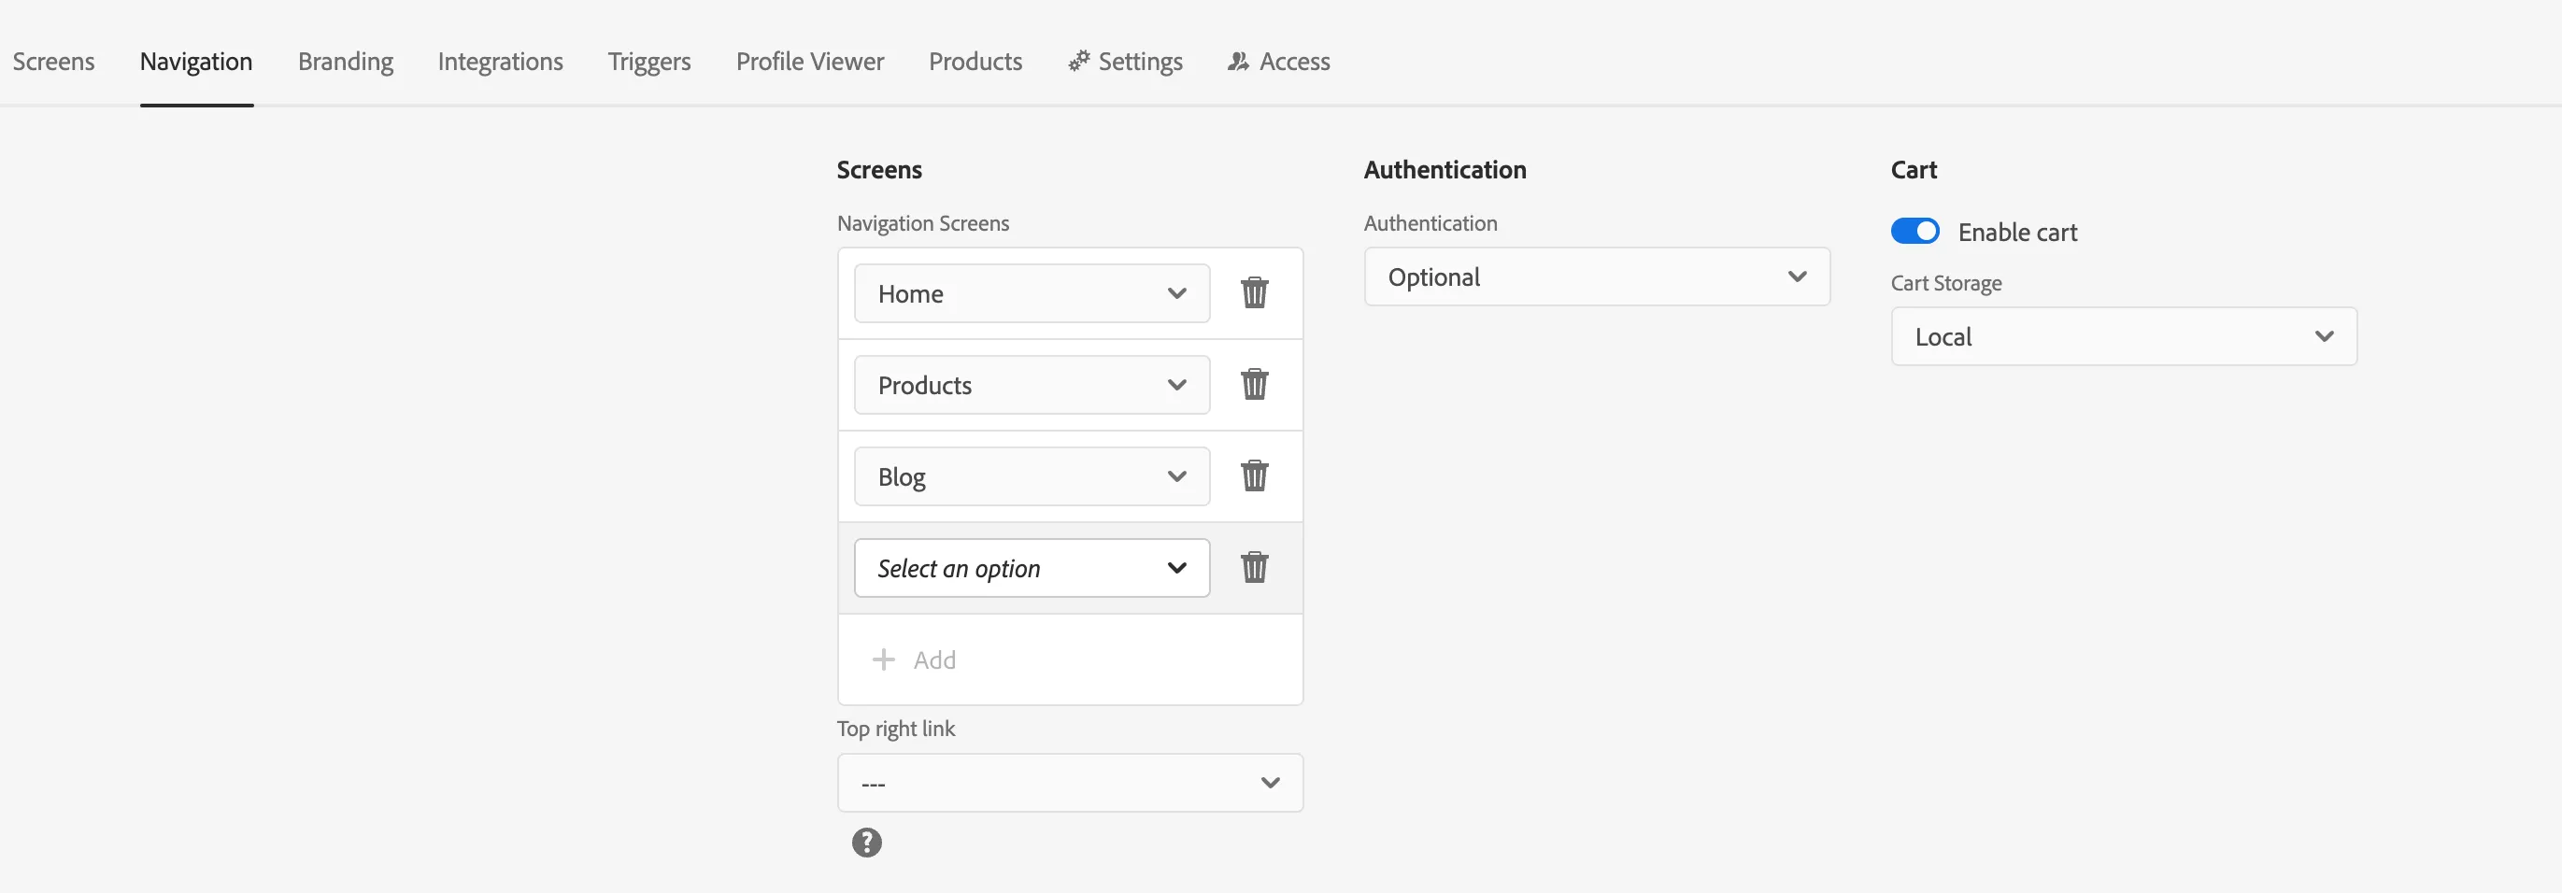Click the Top right link label
The image size is (2562, 893).
895,728
